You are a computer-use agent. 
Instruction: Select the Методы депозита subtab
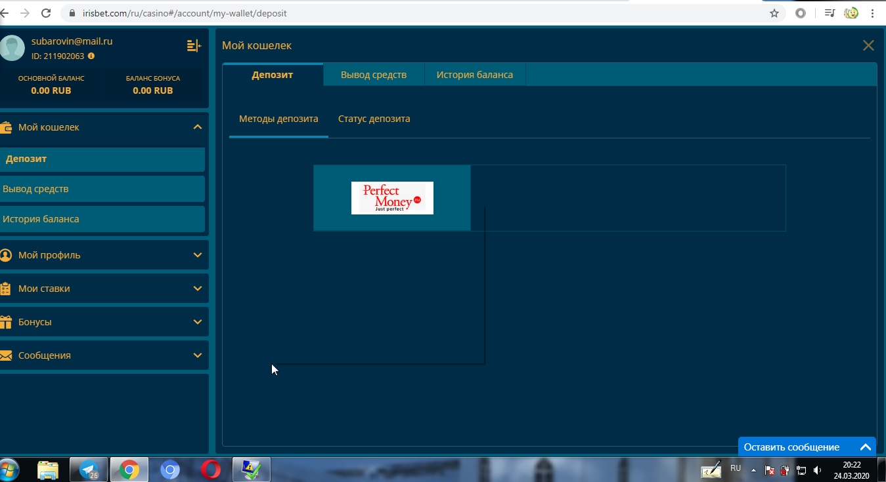278,119
